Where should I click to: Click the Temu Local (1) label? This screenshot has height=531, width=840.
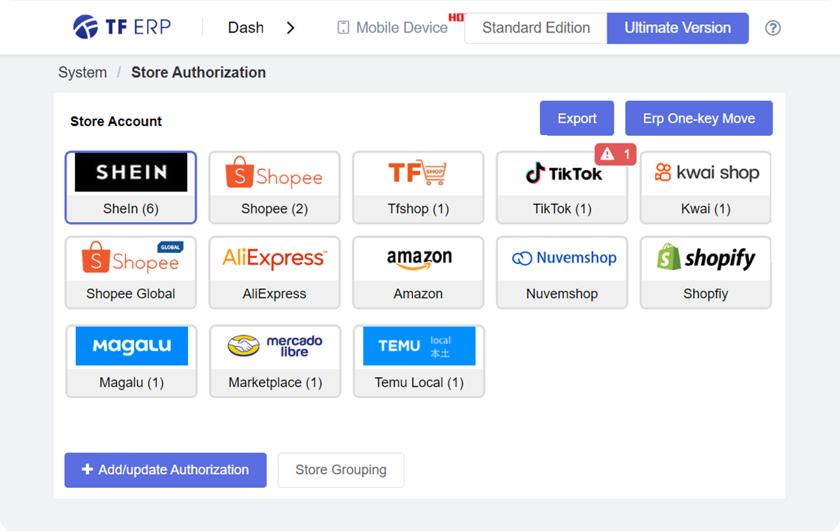point(419,382)
